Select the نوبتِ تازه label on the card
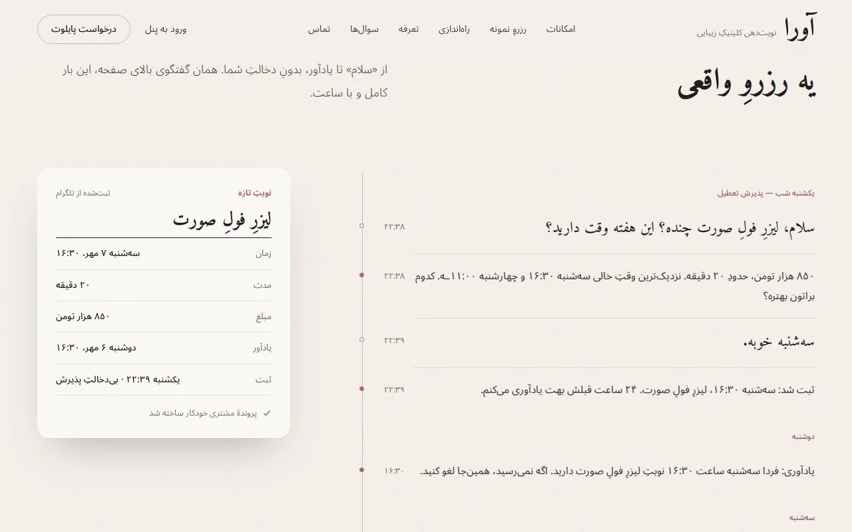 pyautogui.click(x=255, y=193)
